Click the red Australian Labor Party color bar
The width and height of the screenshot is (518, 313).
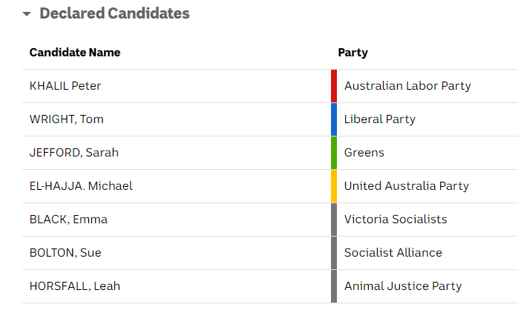pyautogui.click(x=334, y=86)
